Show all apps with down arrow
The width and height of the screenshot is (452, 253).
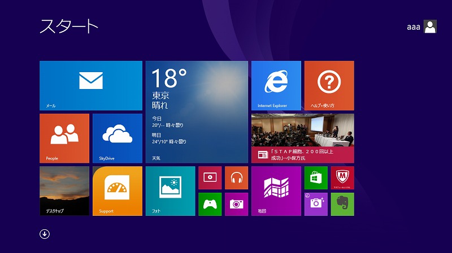pos(45,234)
